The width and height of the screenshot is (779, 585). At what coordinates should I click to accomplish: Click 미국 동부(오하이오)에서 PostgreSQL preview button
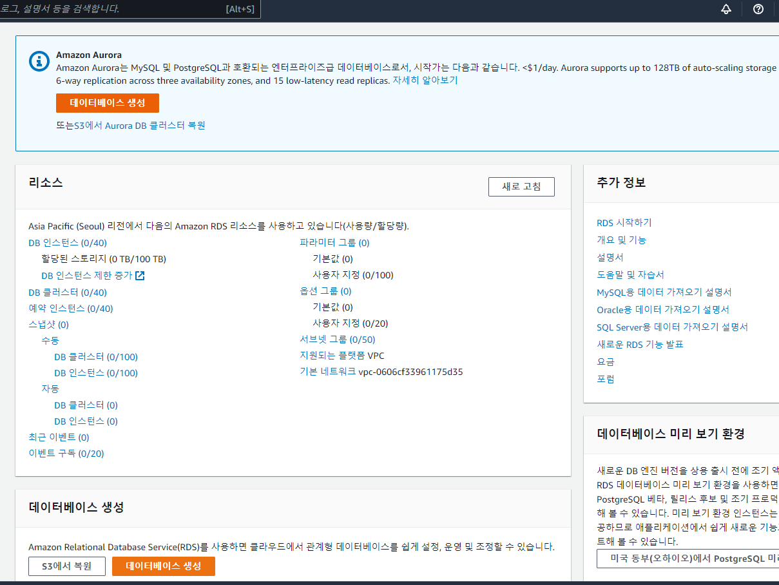pos(688,559)
